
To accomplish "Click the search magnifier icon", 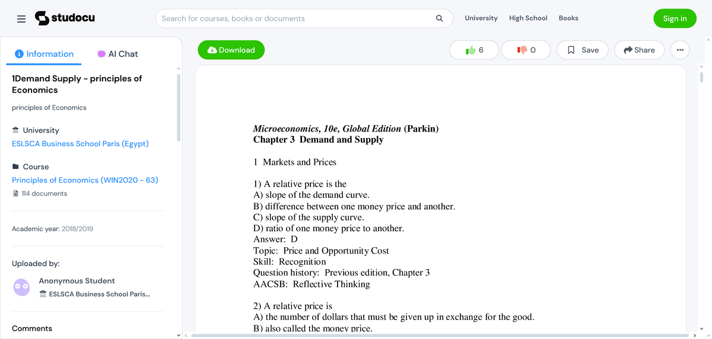I will [x=440, y=18].
